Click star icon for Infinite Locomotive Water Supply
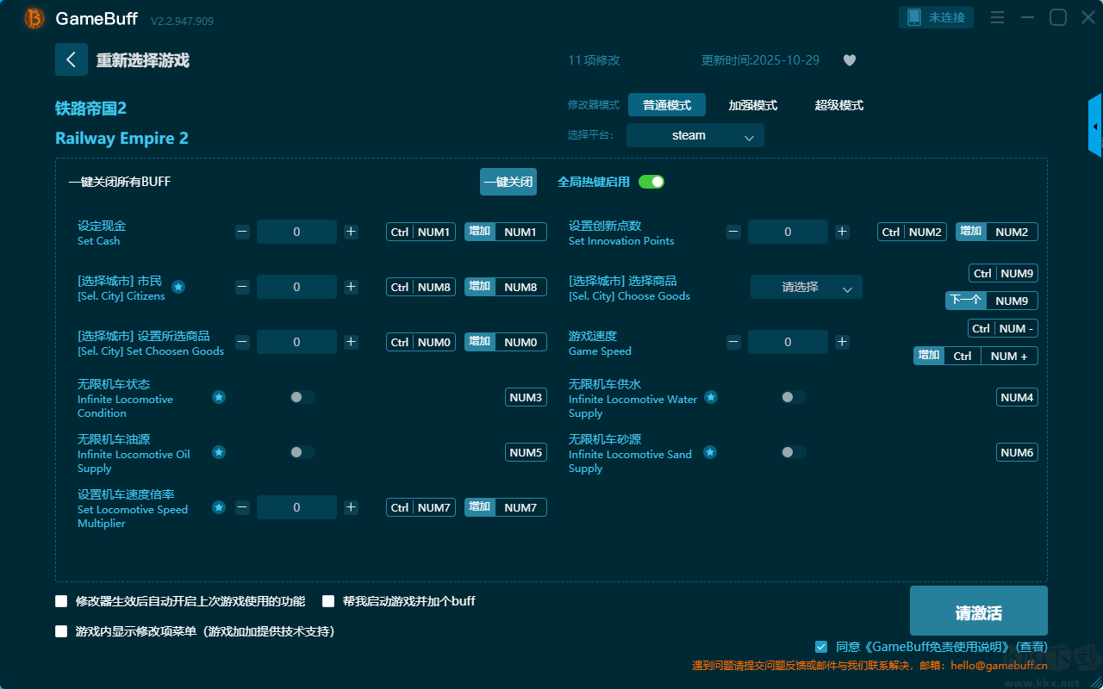 [711, 397]
